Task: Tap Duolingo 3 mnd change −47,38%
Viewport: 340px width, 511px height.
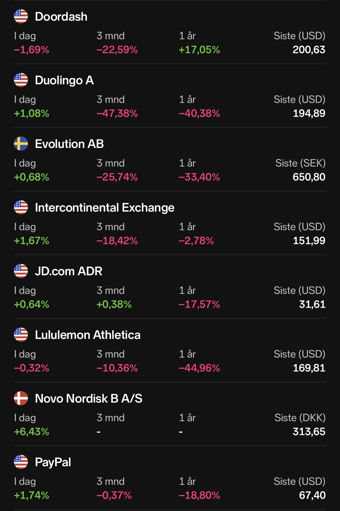Action: pos(117,113)
